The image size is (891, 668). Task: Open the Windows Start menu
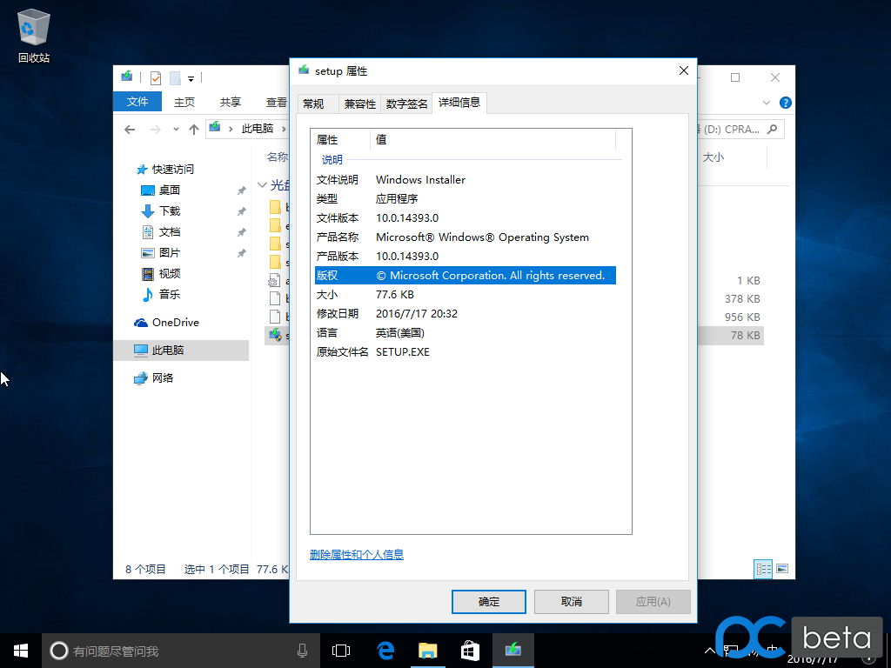pyautogui.click(x=21, y=651)
